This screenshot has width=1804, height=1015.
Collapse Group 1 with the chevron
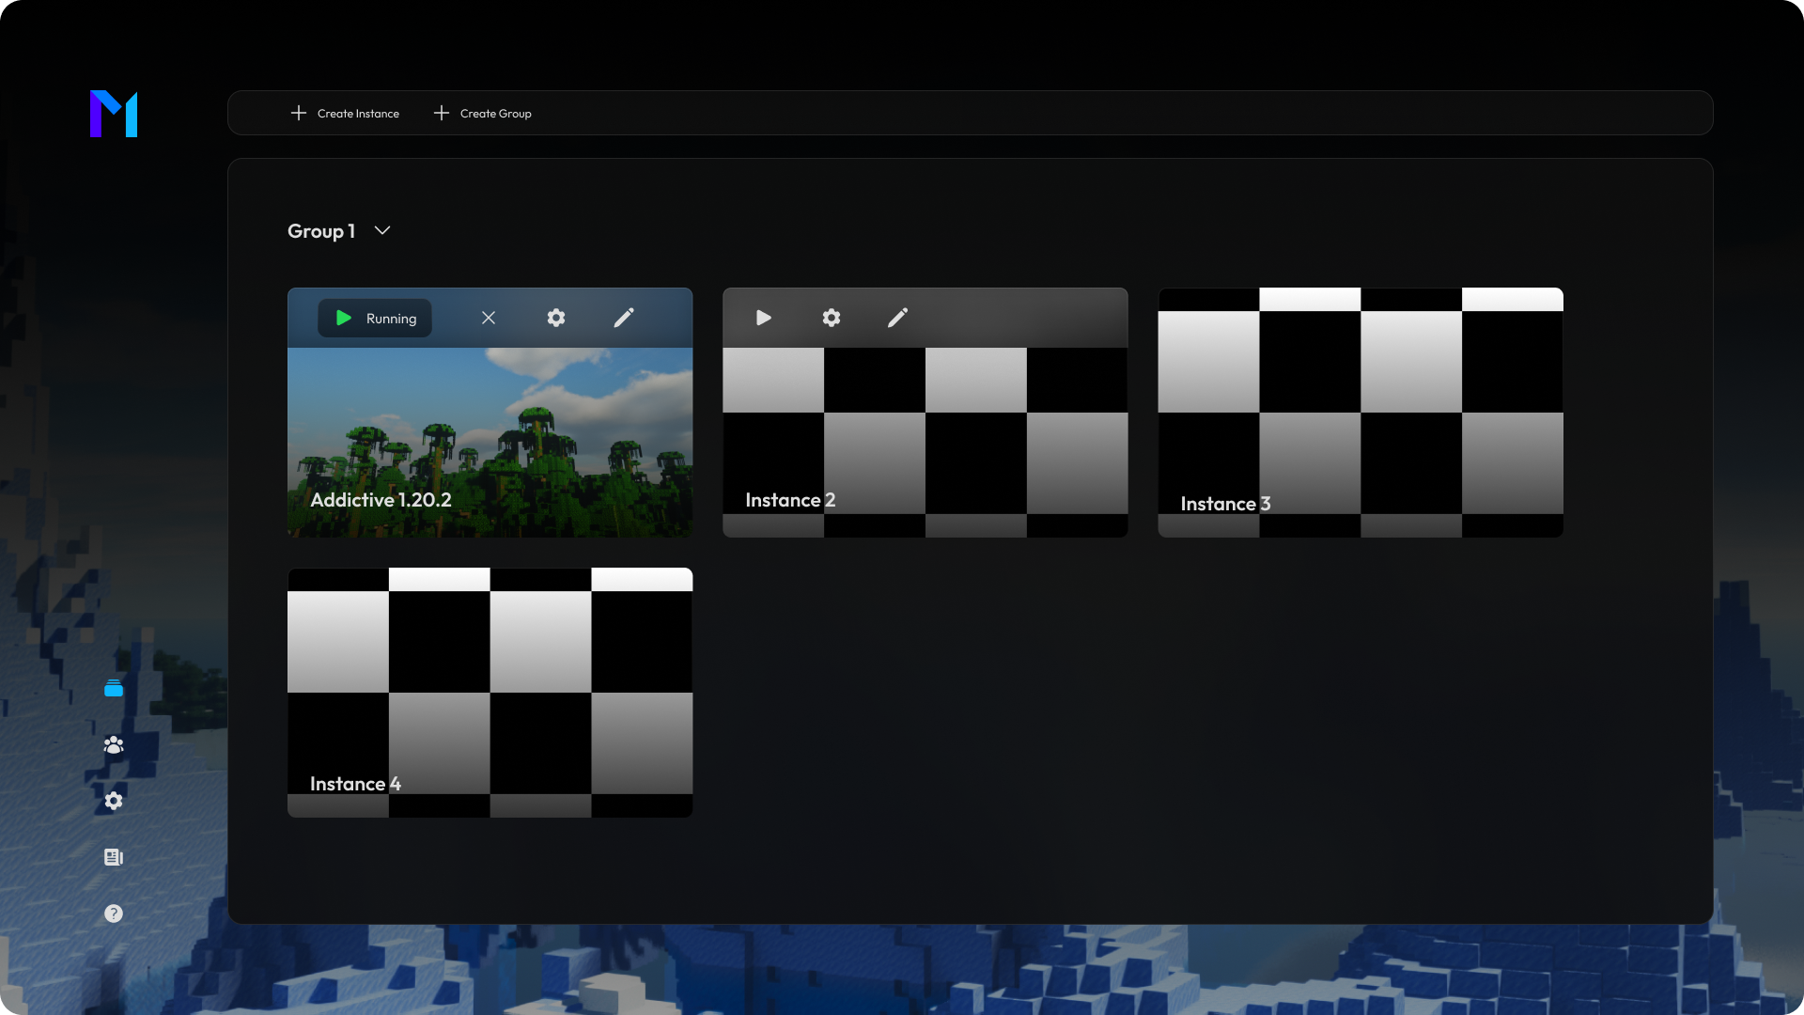point(382,230)
